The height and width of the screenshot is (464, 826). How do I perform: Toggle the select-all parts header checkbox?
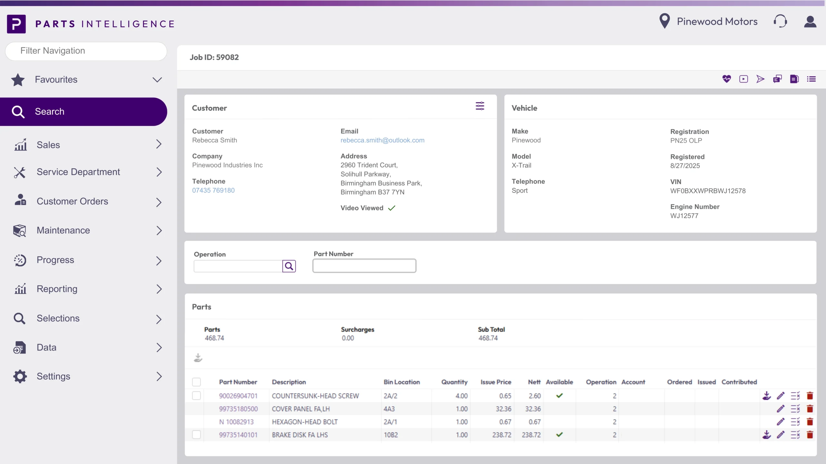pos(196,382)
